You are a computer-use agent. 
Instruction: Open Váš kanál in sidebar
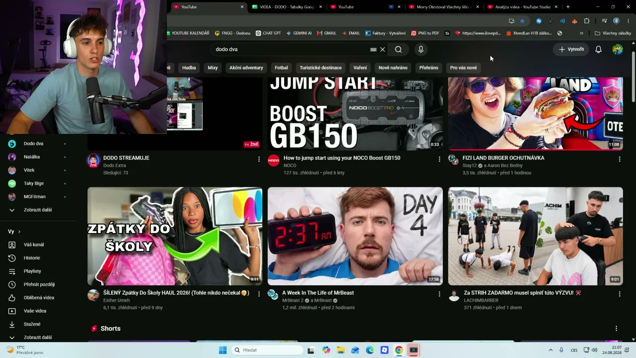tap(38, 245)
